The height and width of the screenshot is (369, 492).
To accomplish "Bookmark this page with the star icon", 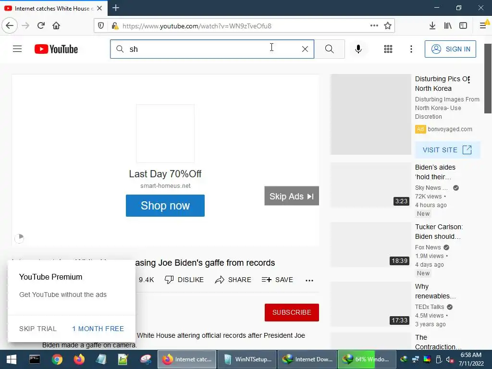I will (388, 26).
